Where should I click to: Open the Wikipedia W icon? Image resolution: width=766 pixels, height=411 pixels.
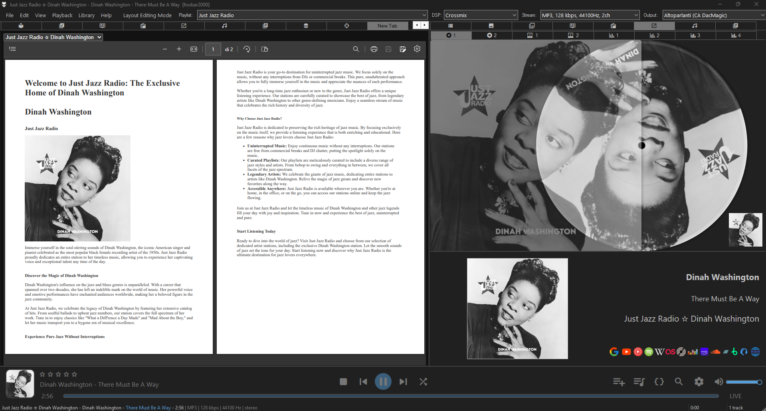tap(659, 352)
